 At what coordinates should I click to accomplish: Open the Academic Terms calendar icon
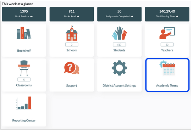(167, 68)
